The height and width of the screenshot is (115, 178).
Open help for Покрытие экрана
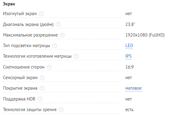42,88
